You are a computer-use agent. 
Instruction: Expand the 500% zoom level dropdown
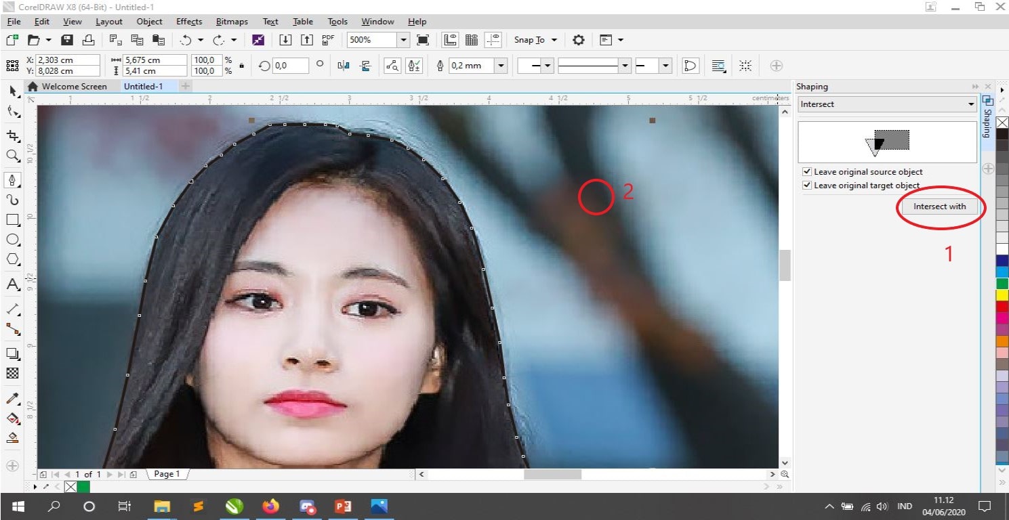[x=404, y=40]
